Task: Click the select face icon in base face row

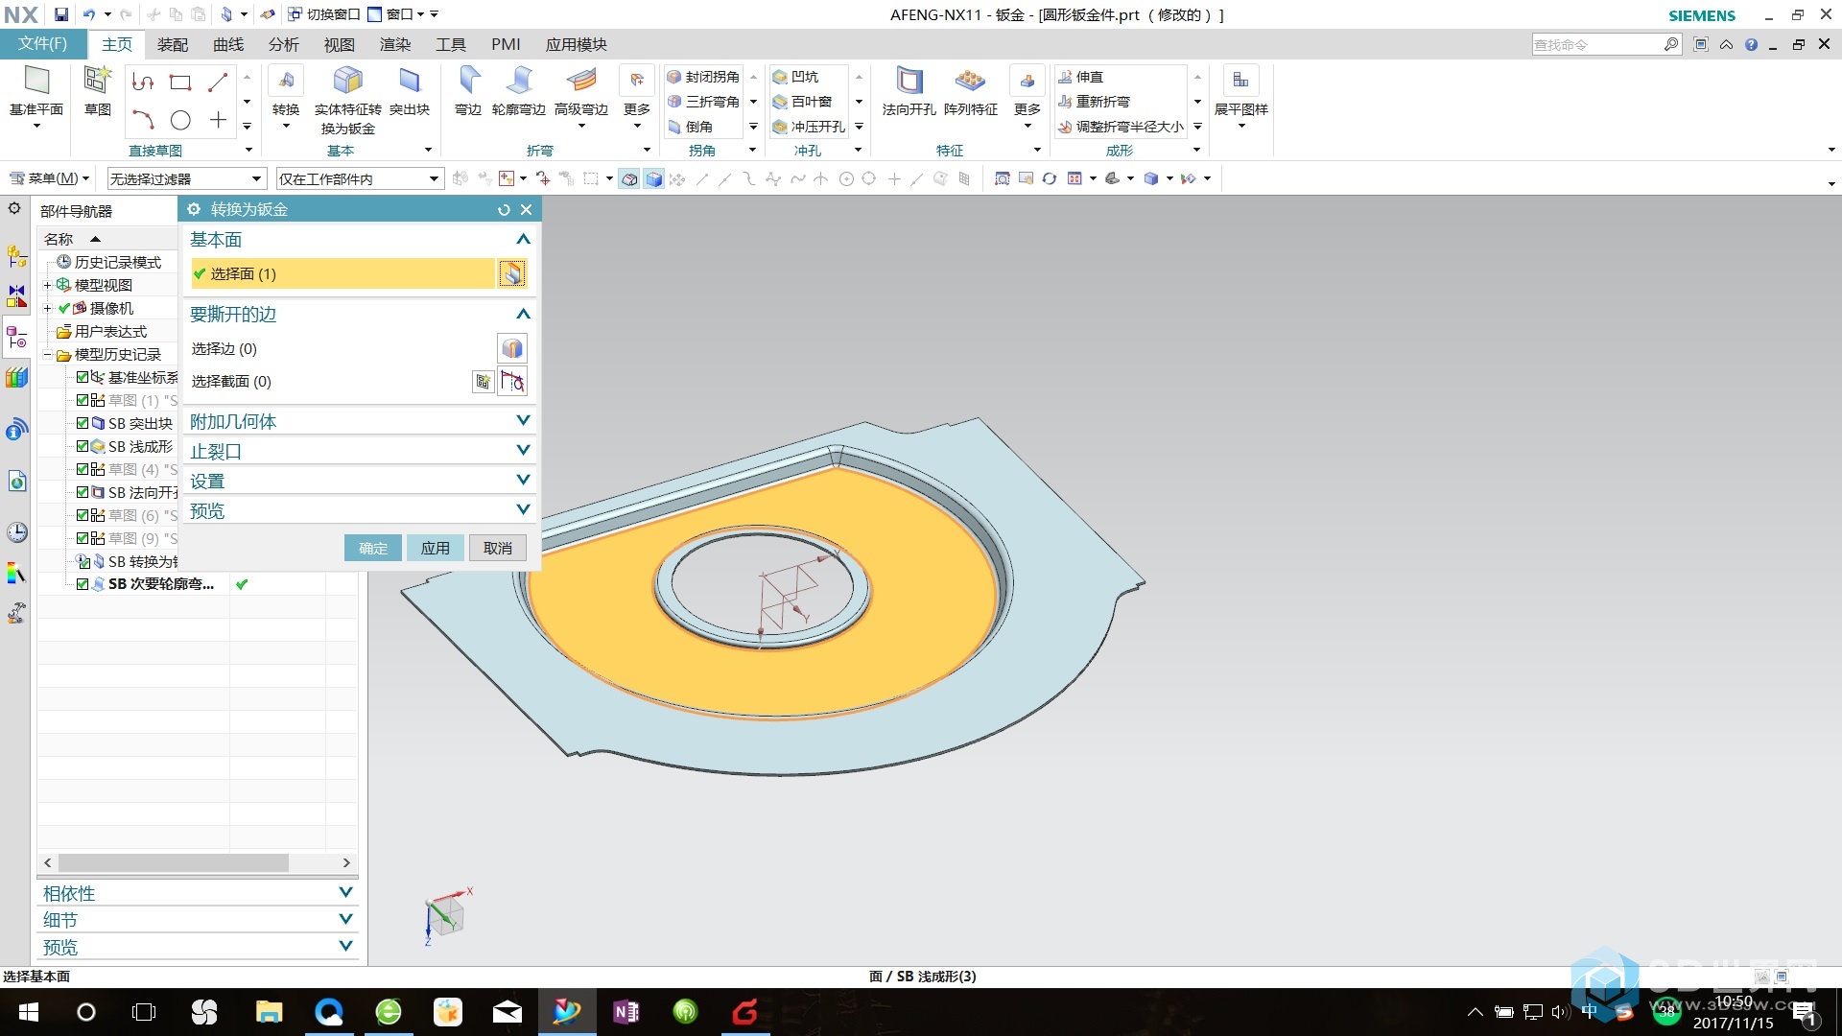Action: 512,274
